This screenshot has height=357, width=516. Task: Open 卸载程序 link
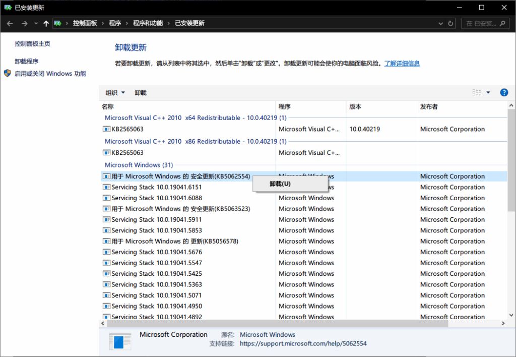[27, 61]
